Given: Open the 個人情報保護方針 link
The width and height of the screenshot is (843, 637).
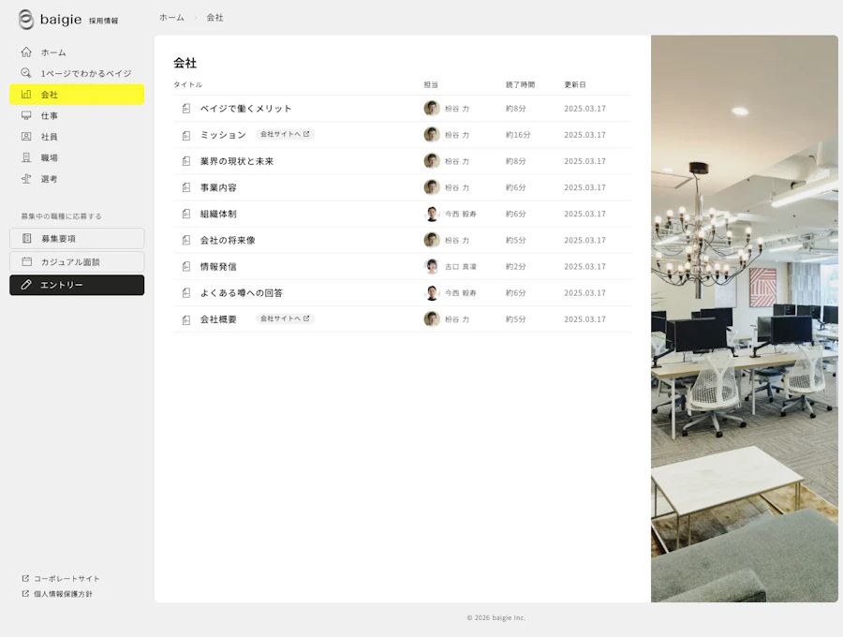Looking at the screenshot, I should pyautogui.click(x=57, y=594).
